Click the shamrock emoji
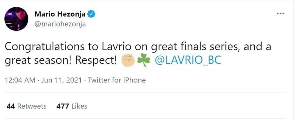The image size is (297, 121). 144,60
